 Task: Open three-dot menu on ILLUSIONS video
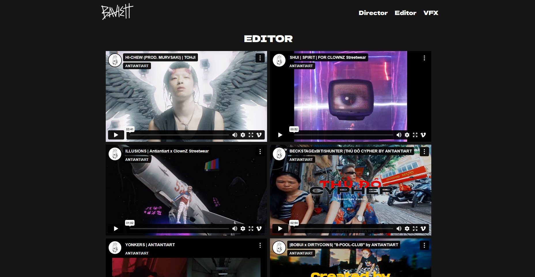pos(260,152)
